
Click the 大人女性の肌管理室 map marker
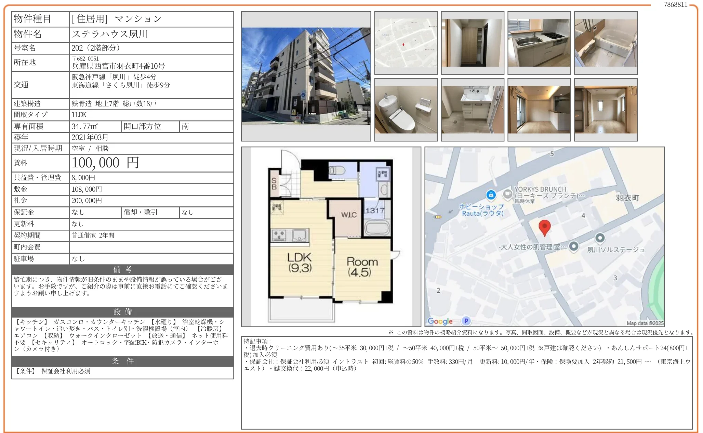(x=574, y=246)
